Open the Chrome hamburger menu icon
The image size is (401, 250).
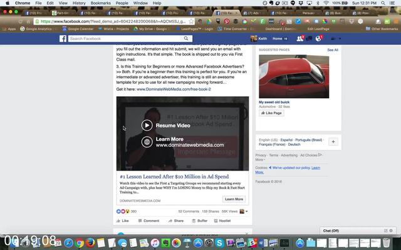click(396, 21)
